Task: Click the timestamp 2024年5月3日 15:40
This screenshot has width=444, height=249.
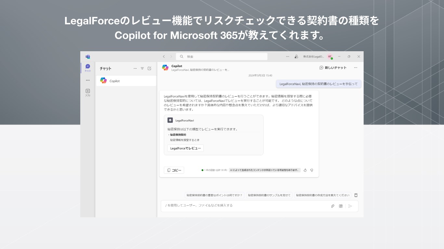Action: tap(260, 75)
